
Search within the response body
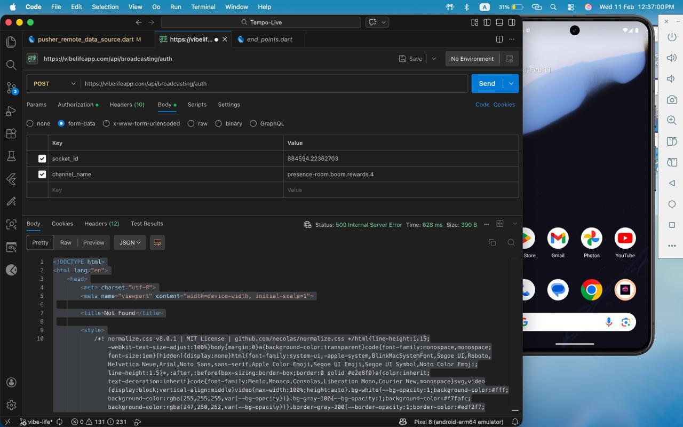pos(511,242)
